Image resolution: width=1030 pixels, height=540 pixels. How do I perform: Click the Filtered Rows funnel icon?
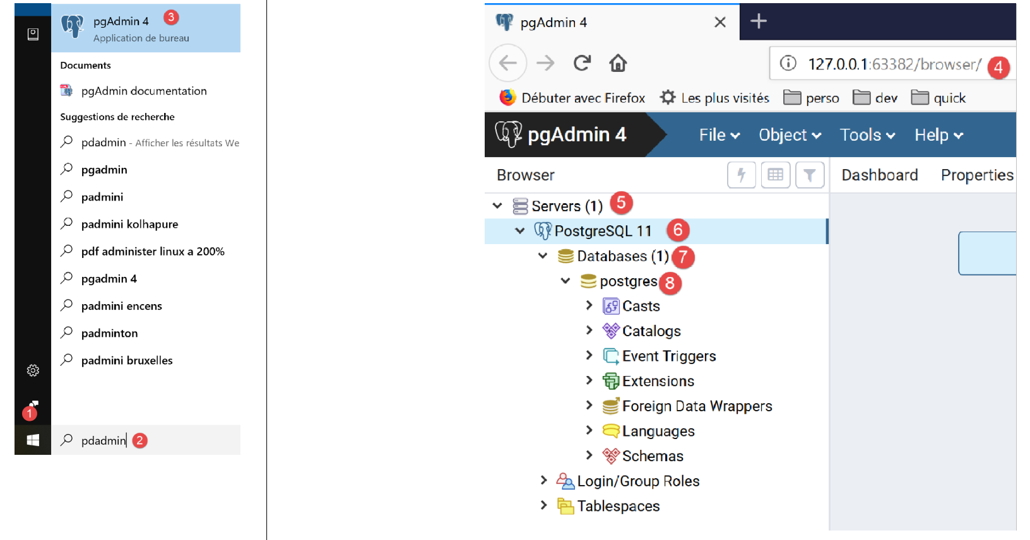810,175
